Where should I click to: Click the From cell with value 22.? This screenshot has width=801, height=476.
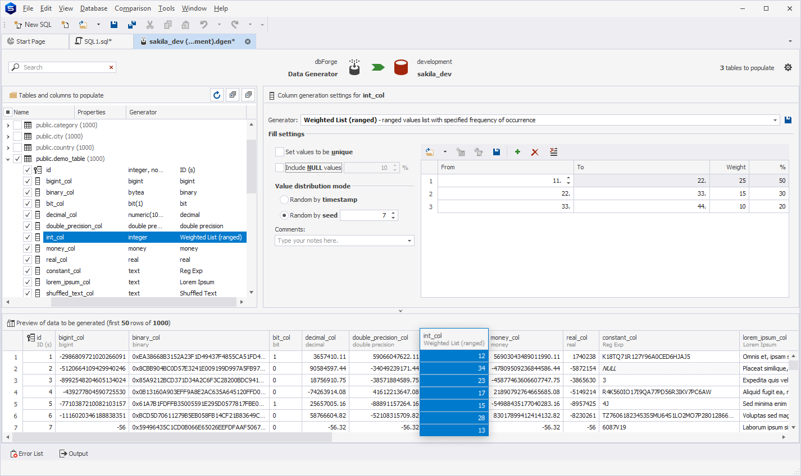point(506,193)
